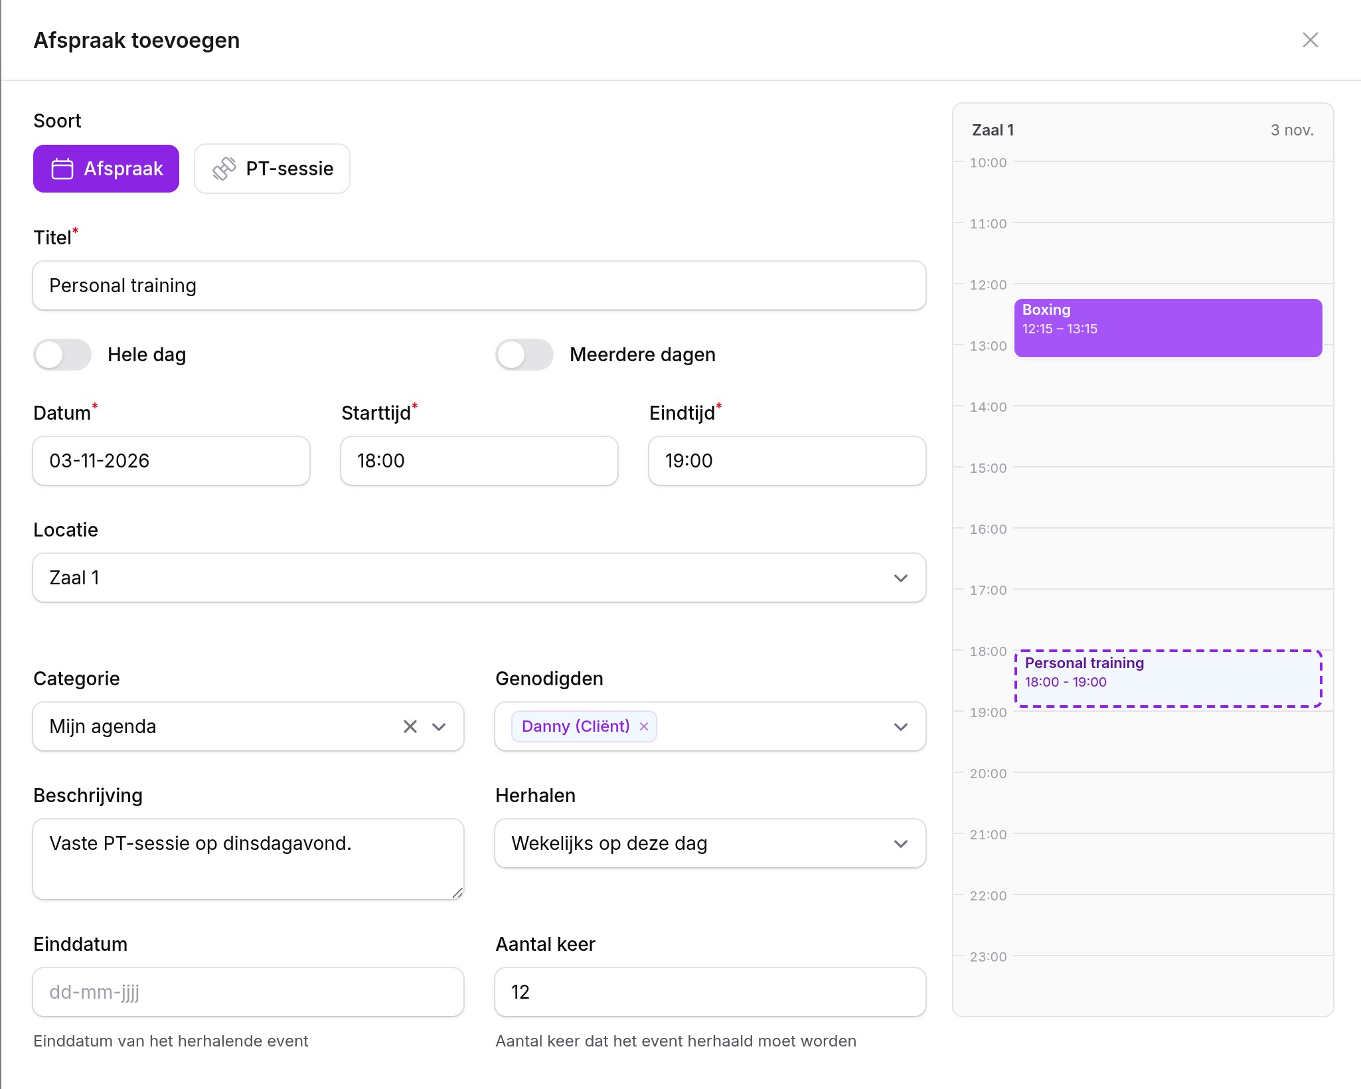Click the Starttijd field 18:00
1361x1089 pixels.
(479, 461)
